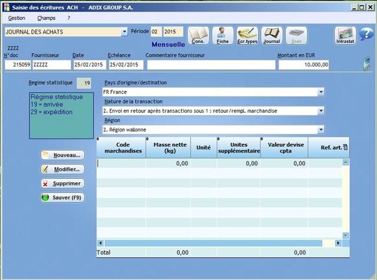377x280 pixels.
Task: Click the Regime statistique field 19
Action: 84,83
